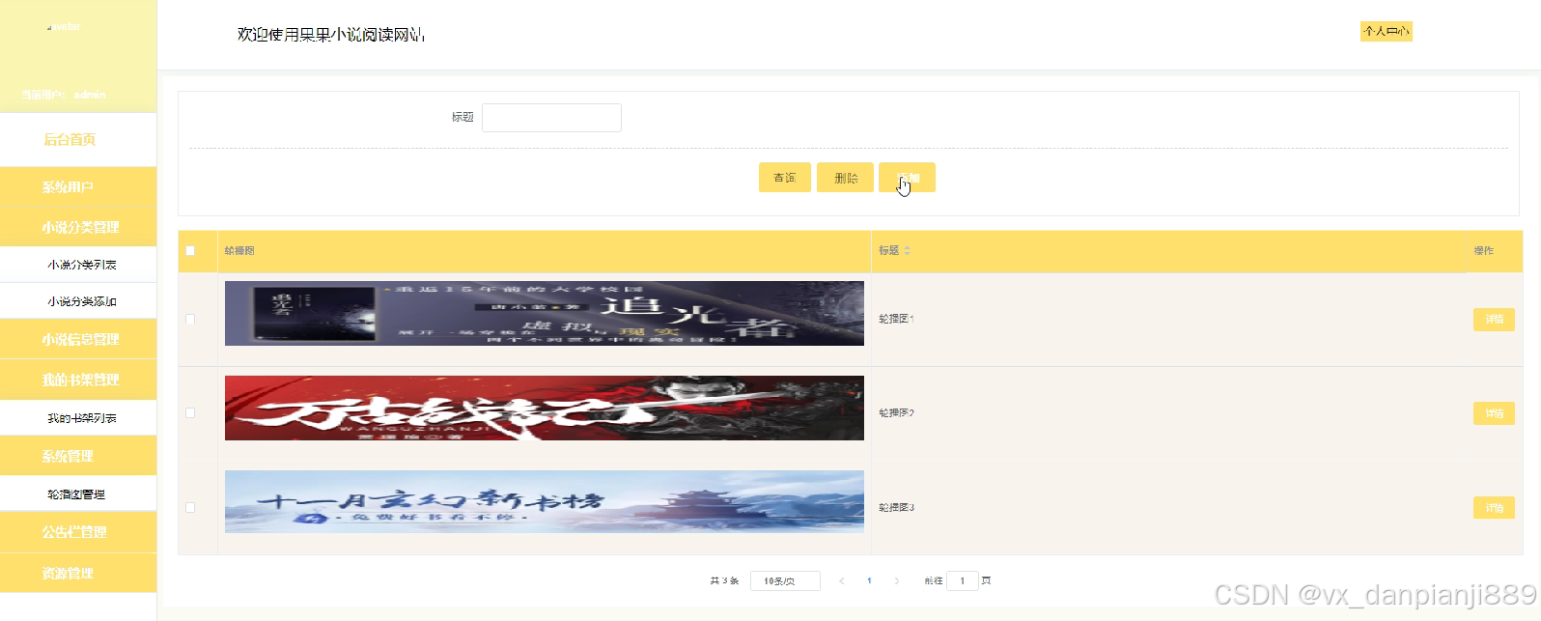The height and width of the screenshot is (621, 1541).
Task: Click the 当前用户: admin label
Action: click(x=64, y=95)
